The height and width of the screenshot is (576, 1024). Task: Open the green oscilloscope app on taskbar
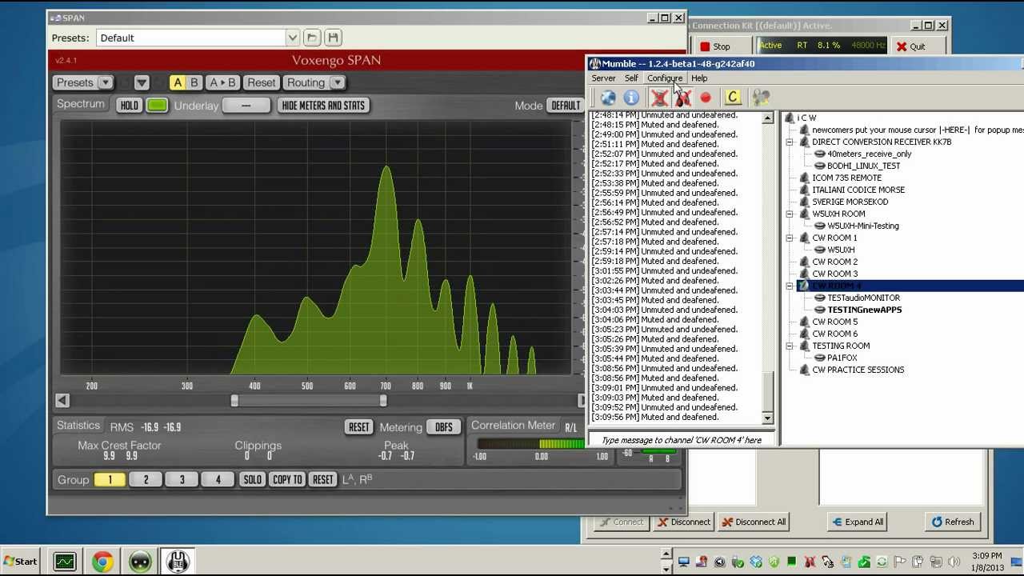(x=65, y=562)
